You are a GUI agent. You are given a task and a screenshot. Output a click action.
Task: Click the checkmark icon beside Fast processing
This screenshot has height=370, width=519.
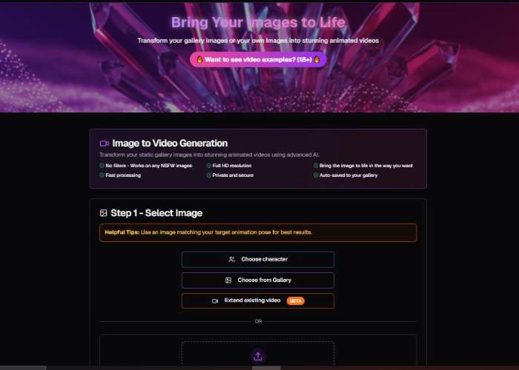click(102, 175)
